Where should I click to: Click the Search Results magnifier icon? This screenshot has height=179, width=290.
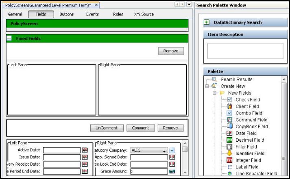(214, 79)
